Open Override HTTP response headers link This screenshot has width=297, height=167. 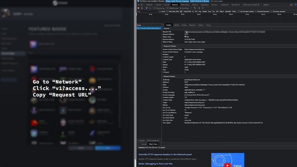(x=165, y=154)
